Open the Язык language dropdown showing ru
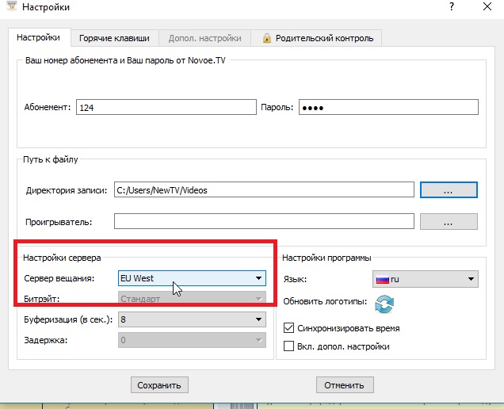The width and height of the screenshot is (504, 409). [426, 279]
